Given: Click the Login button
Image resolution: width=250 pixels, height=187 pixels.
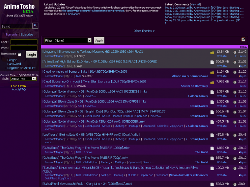Looking at the screenshot, I should [31, 55].
